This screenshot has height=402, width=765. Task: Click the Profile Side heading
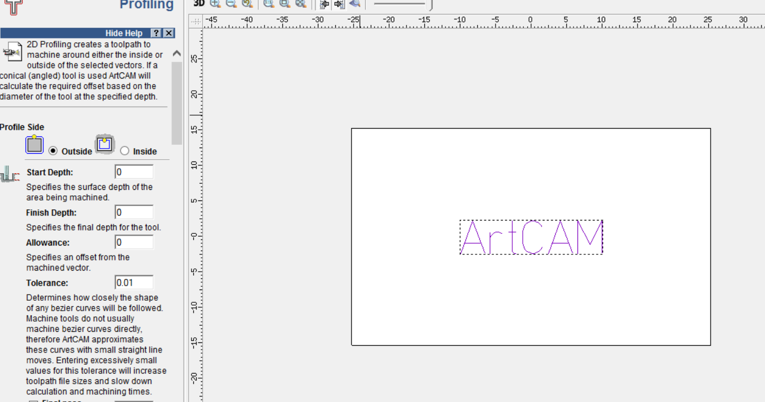click(x=22, y=127)
